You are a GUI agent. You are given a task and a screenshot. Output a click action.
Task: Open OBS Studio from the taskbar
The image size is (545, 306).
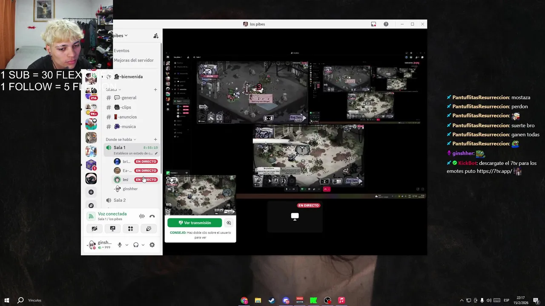(327, 300)
